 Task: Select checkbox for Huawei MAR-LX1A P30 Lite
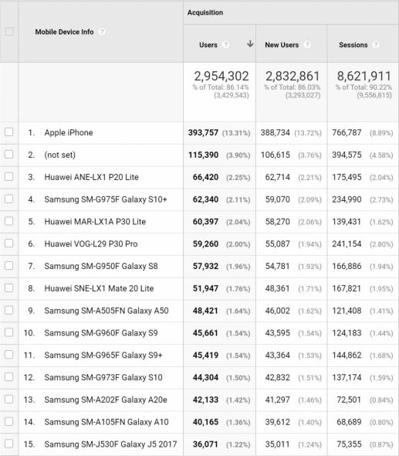pyautogui.click(x=9, y=221)
